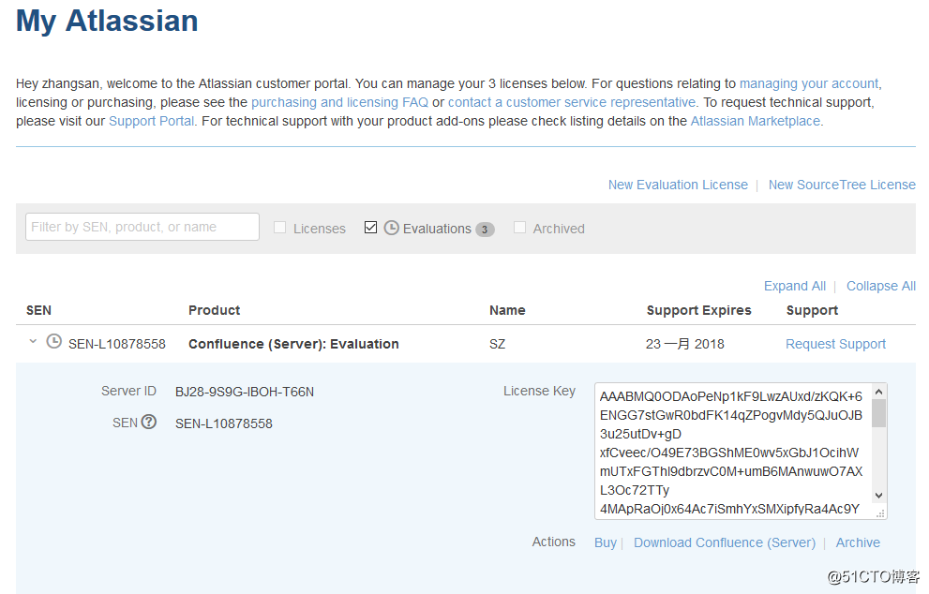This screenshot has width=929, height=594.
Task: Focus the Filter by SEN, product, or name field
Action: pyautogui.click(x=142, y=227)
